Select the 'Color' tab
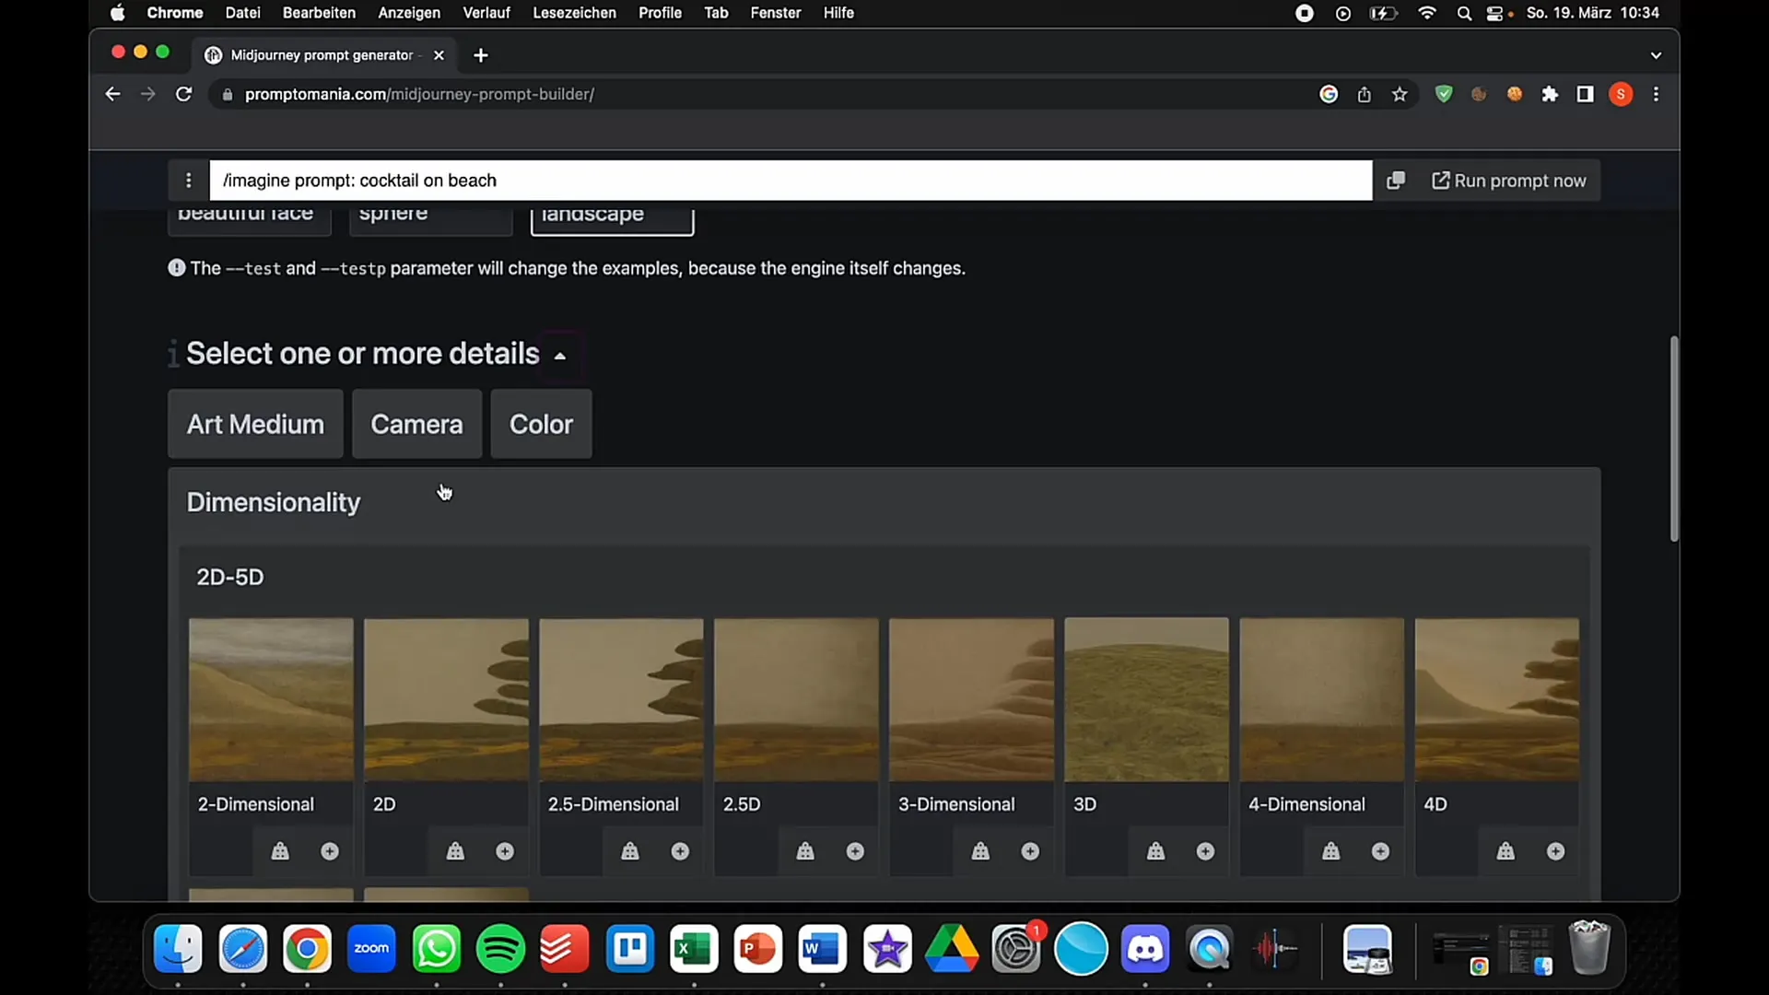 541,424
